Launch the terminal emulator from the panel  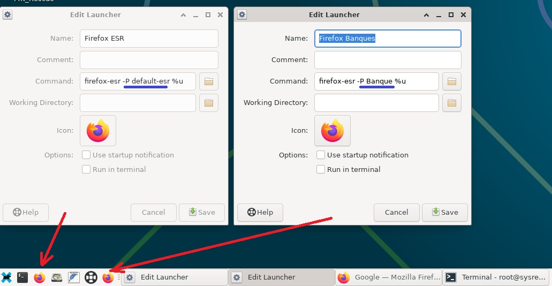click(22, 277)
